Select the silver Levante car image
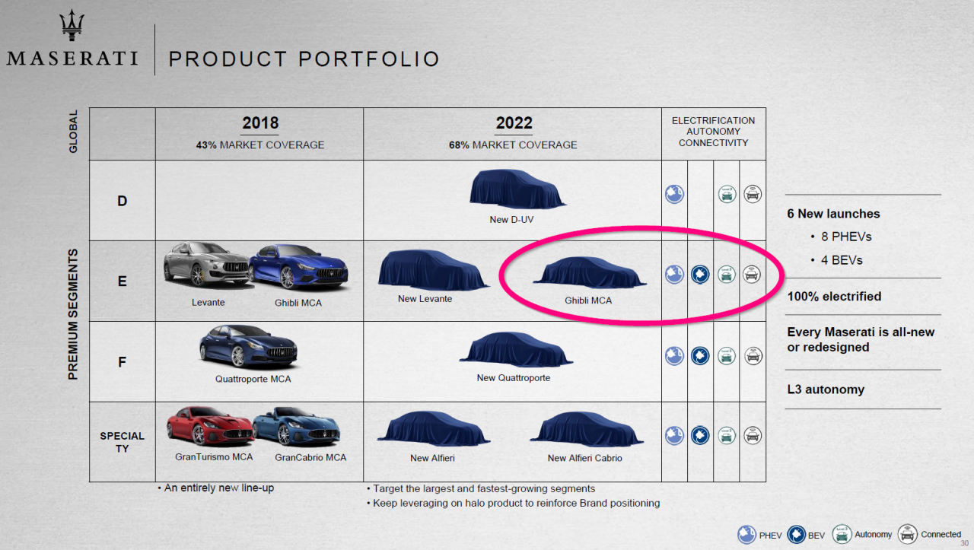Viewport: 974px width, 550px height. pyautogui.click(x=207, y=265)
